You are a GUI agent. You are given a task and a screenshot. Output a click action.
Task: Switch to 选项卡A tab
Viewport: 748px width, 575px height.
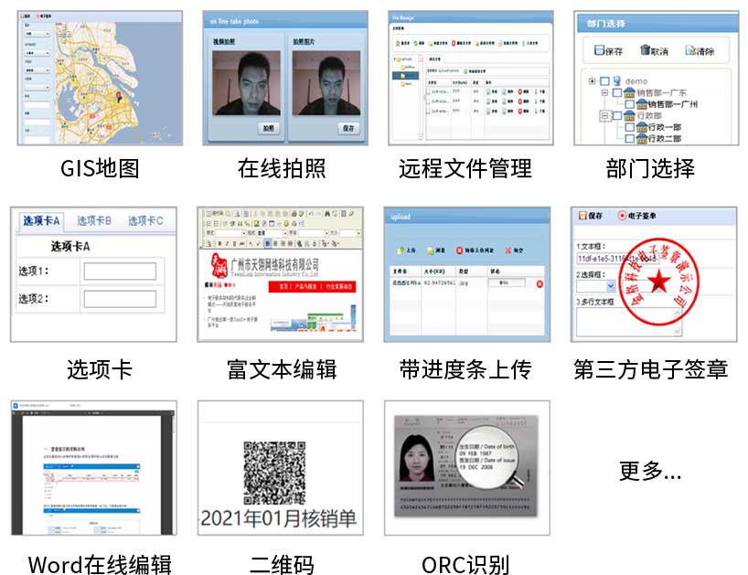41,220
